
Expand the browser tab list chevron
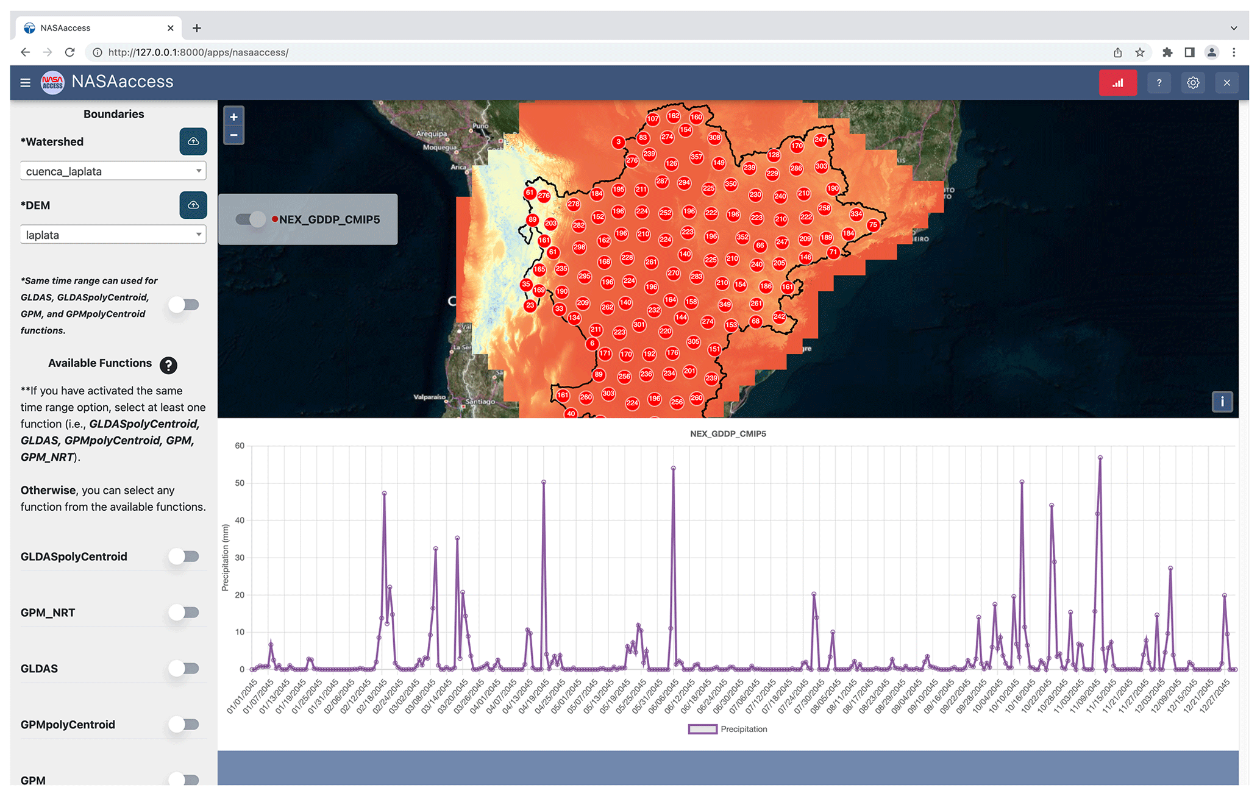pos(1234,28)
